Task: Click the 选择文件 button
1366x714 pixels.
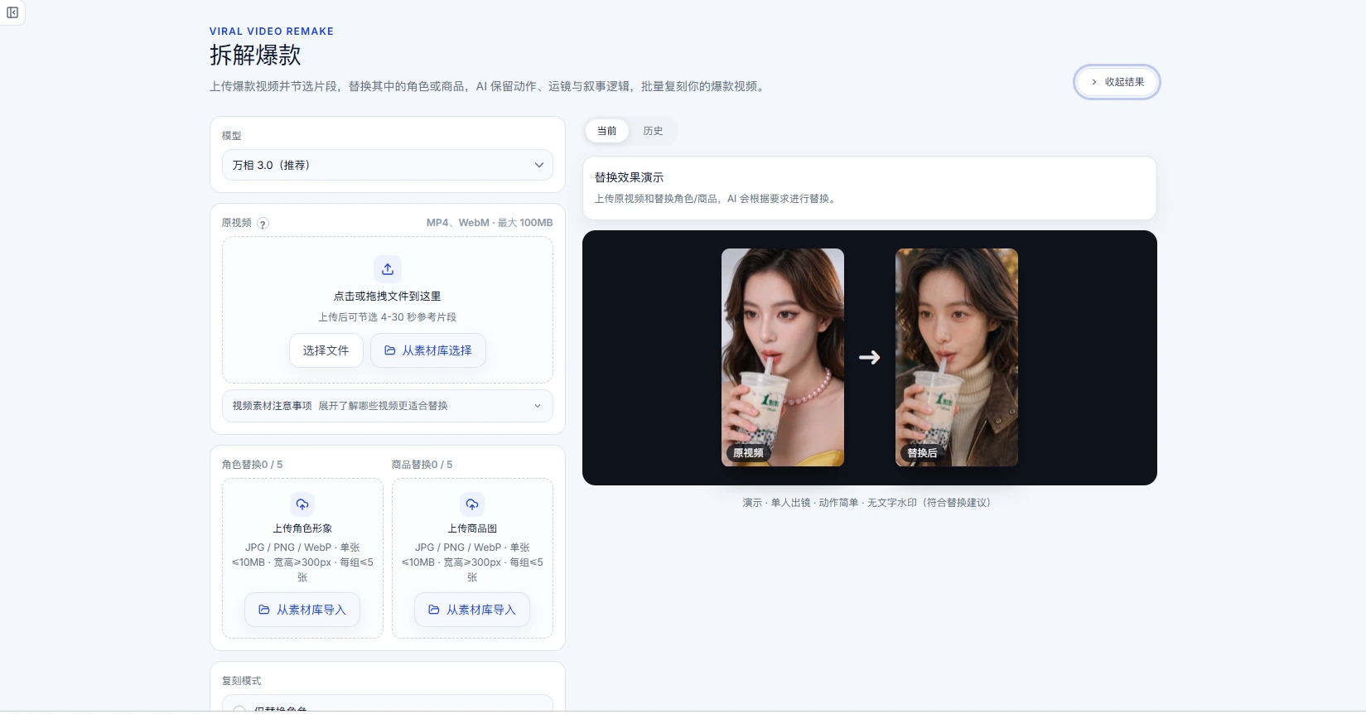Action: (326, 350)
